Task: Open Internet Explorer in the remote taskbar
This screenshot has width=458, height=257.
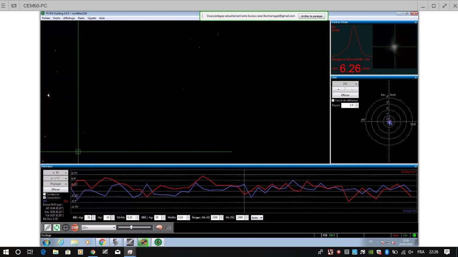Action: (61, 242)
